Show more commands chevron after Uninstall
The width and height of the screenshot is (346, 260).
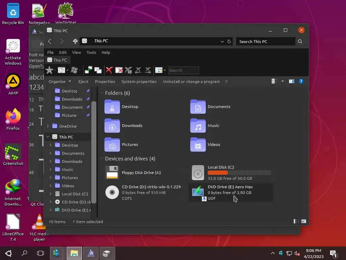point(226,81)
